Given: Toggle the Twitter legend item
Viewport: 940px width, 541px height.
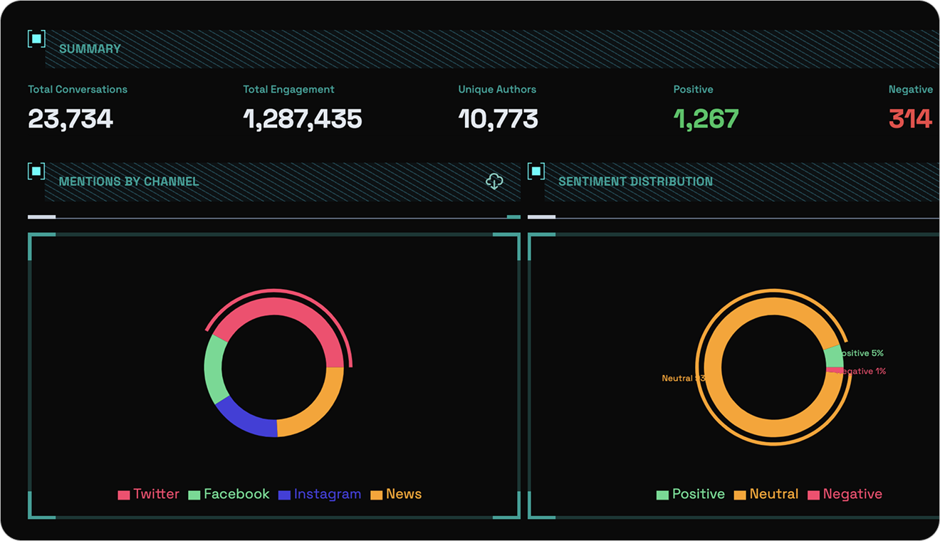Looking at the screenshot, I should coord(148,494).
